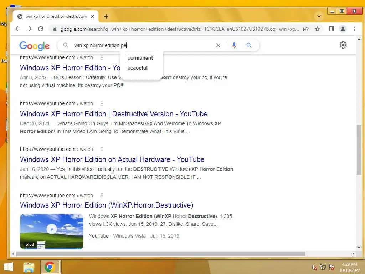Start voice search with the microphone

[x=234, y=45]
